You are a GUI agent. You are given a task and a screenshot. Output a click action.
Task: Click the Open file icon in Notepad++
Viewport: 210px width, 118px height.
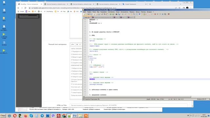pyautogui.click(x=86, y=14)
